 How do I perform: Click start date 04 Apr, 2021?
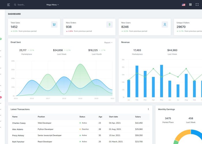[115, 123]
